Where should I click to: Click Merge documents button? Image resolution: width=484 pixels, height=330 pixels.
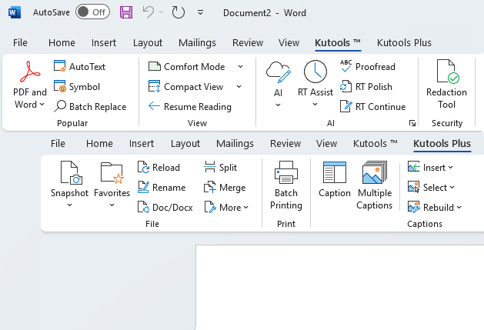225,188
